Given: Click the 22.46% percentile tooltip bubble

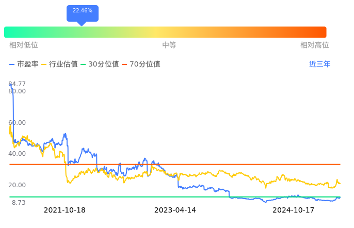Looking at the screenshot, I should pyautogui.click(x=83, y=12).
